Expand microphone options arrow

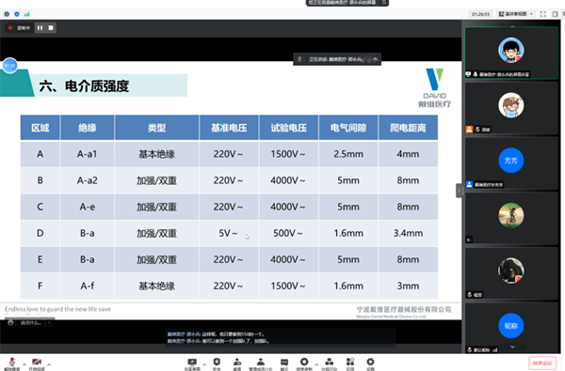(24, 364)
